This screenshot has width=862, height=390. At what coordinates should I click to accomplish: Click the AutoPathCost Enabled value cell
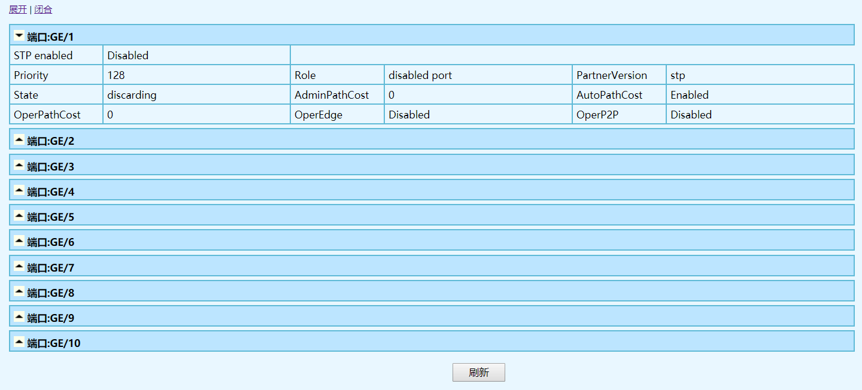tap(689, 95)
